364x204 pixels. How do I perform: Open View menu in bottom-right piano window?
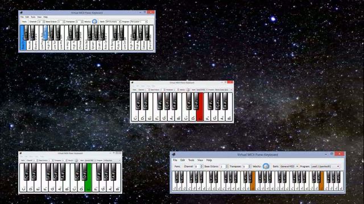tap(200, 160)
